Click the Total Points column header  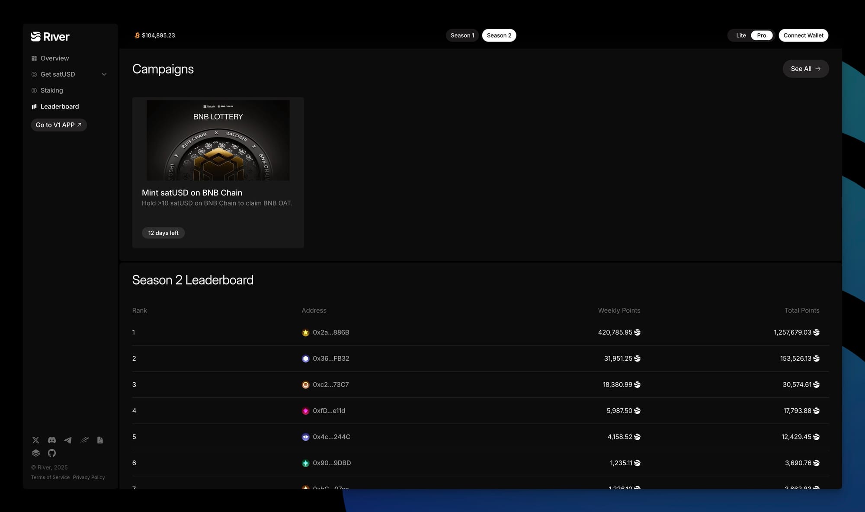tap(802, 310)
